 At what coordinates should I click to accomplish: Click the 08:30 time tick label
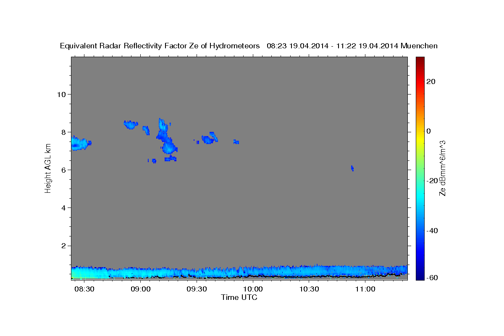click(84, 289)
